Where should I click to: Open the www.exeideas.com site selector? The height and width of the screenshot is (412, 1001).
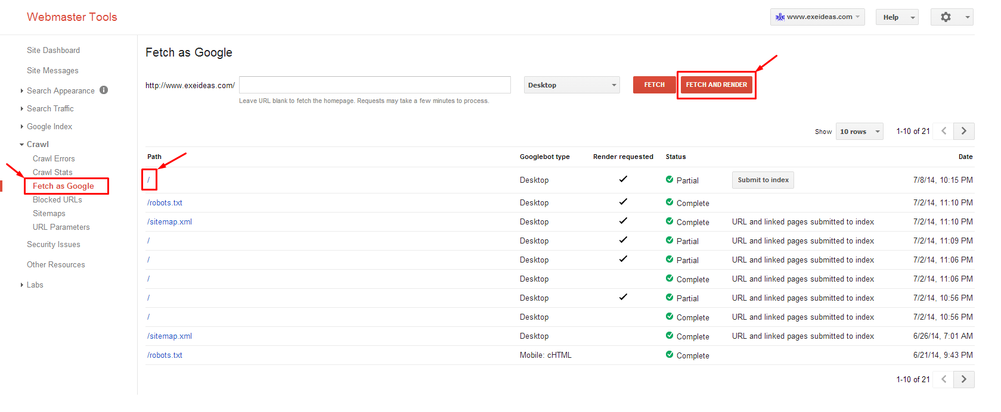click(x=817, y=17)
